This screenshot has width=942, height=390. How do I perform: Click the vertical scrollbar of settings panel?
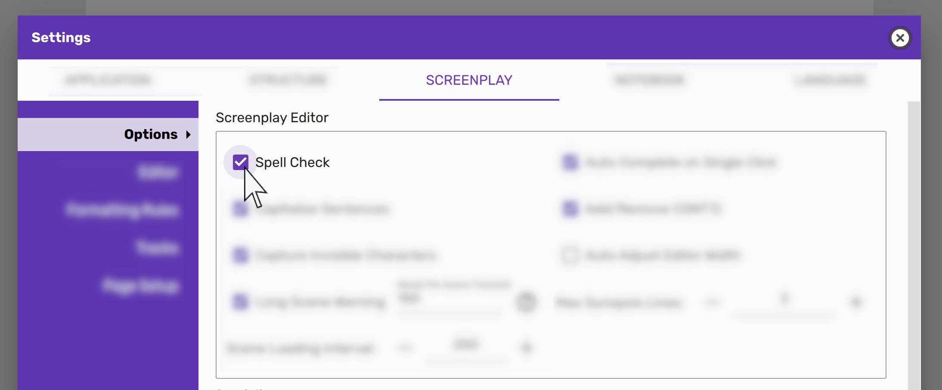(914, 245)
